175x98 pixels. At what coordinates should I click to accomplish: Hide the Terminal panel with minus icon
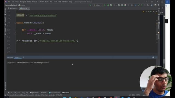coord(156,57)
